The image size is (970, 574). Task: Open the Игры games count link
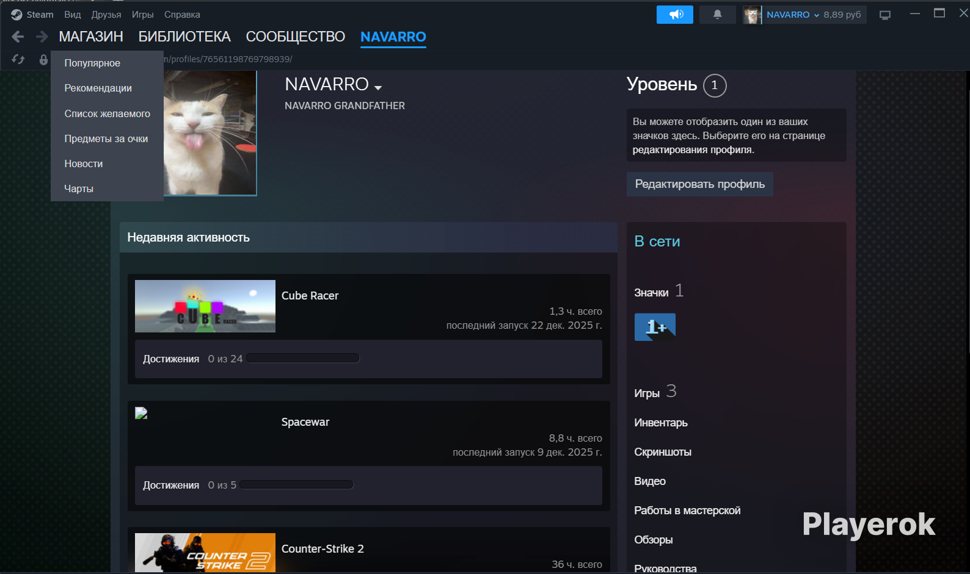click(x=647, y=393)
